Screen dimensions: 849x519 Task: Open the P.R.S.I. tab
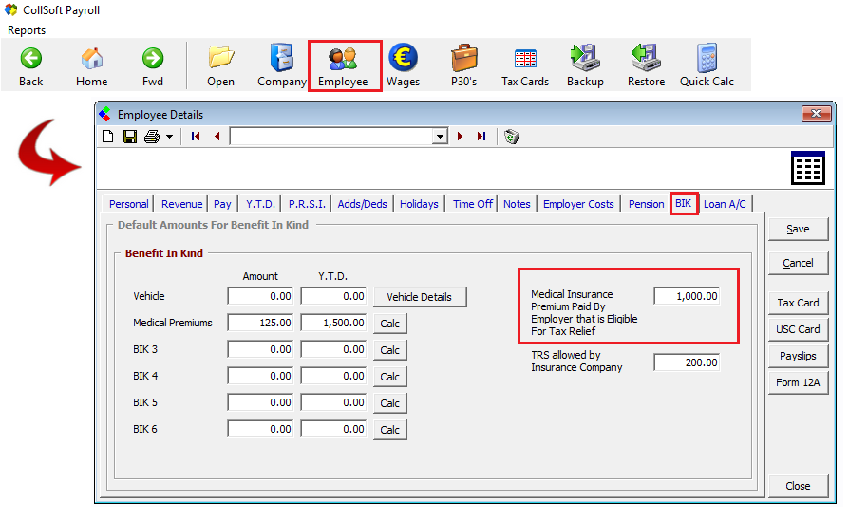307,204
